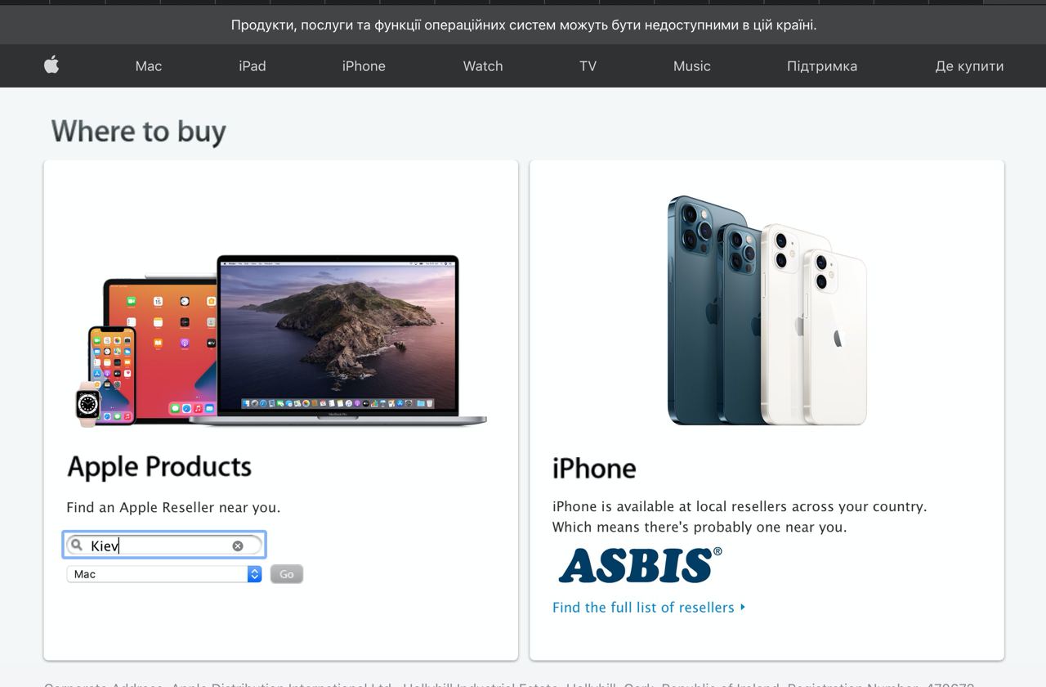Open the Mac product category dropdown
This screenshot has width=1046, height=687.
164,574
